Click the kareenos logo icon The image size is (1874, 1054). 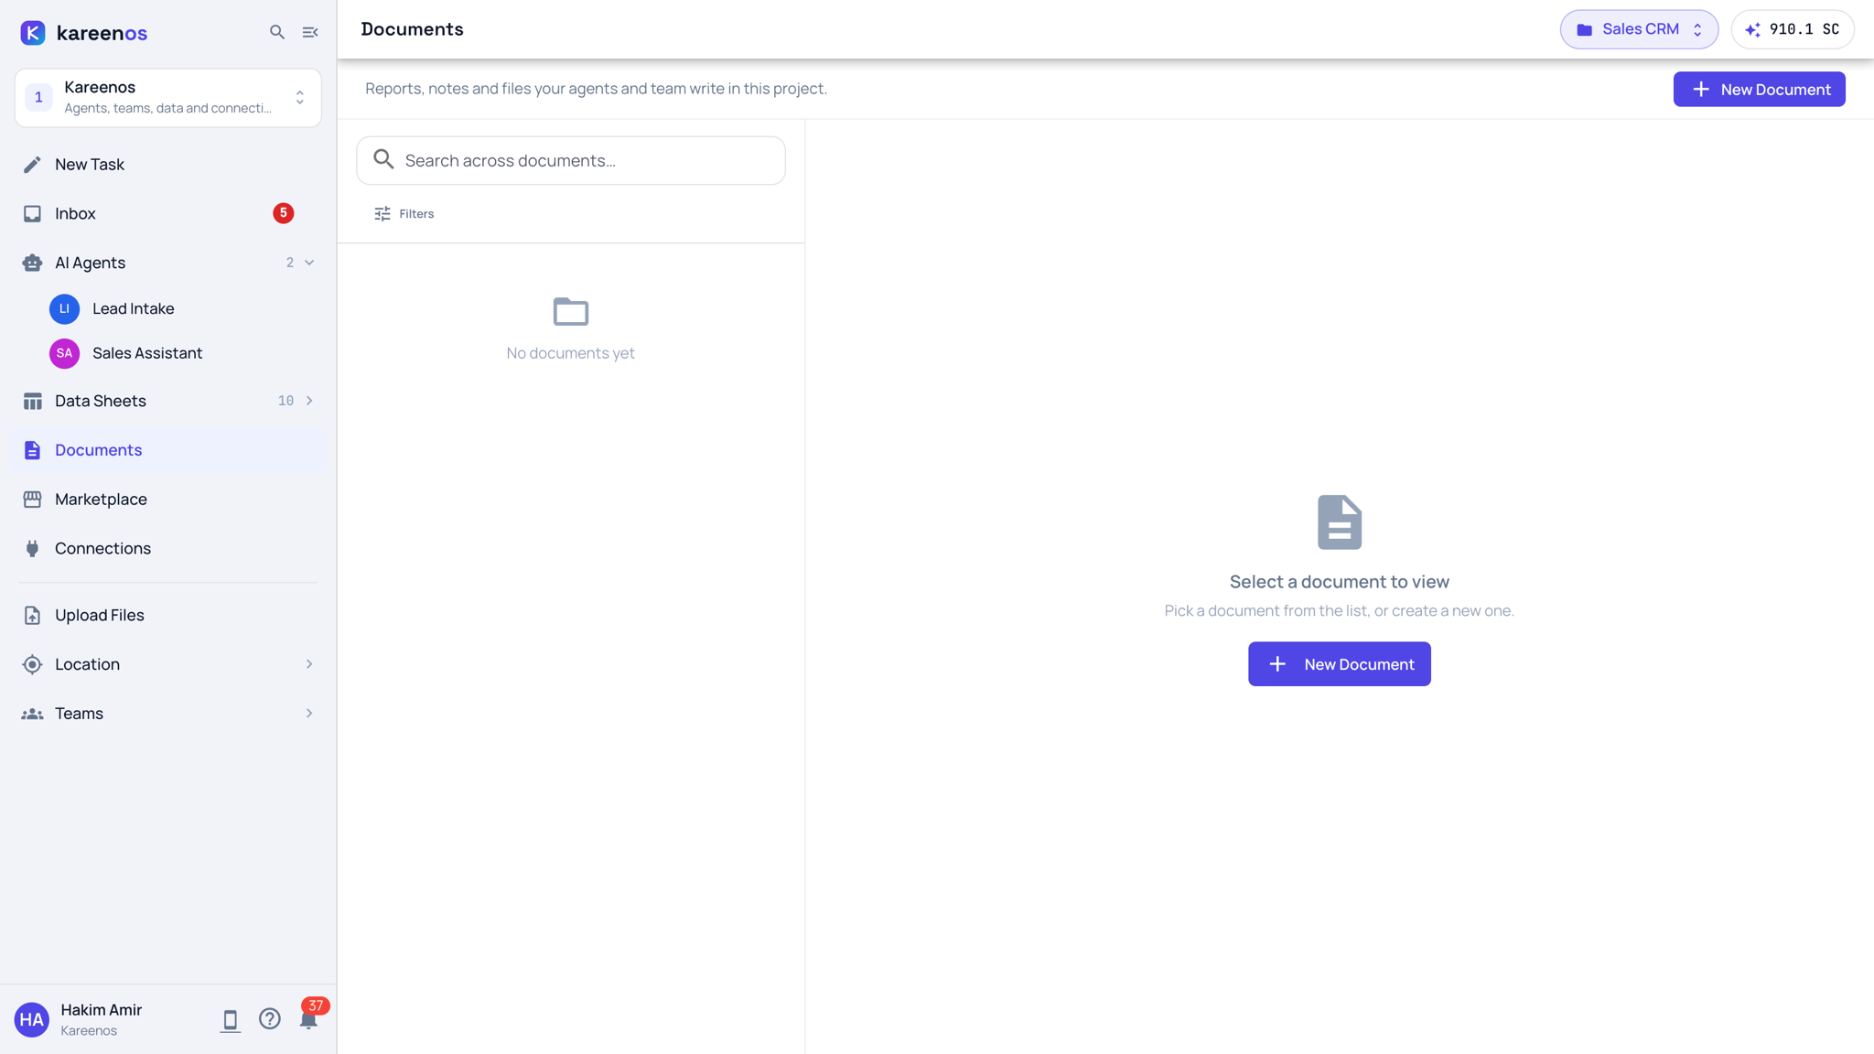[33, 33]
